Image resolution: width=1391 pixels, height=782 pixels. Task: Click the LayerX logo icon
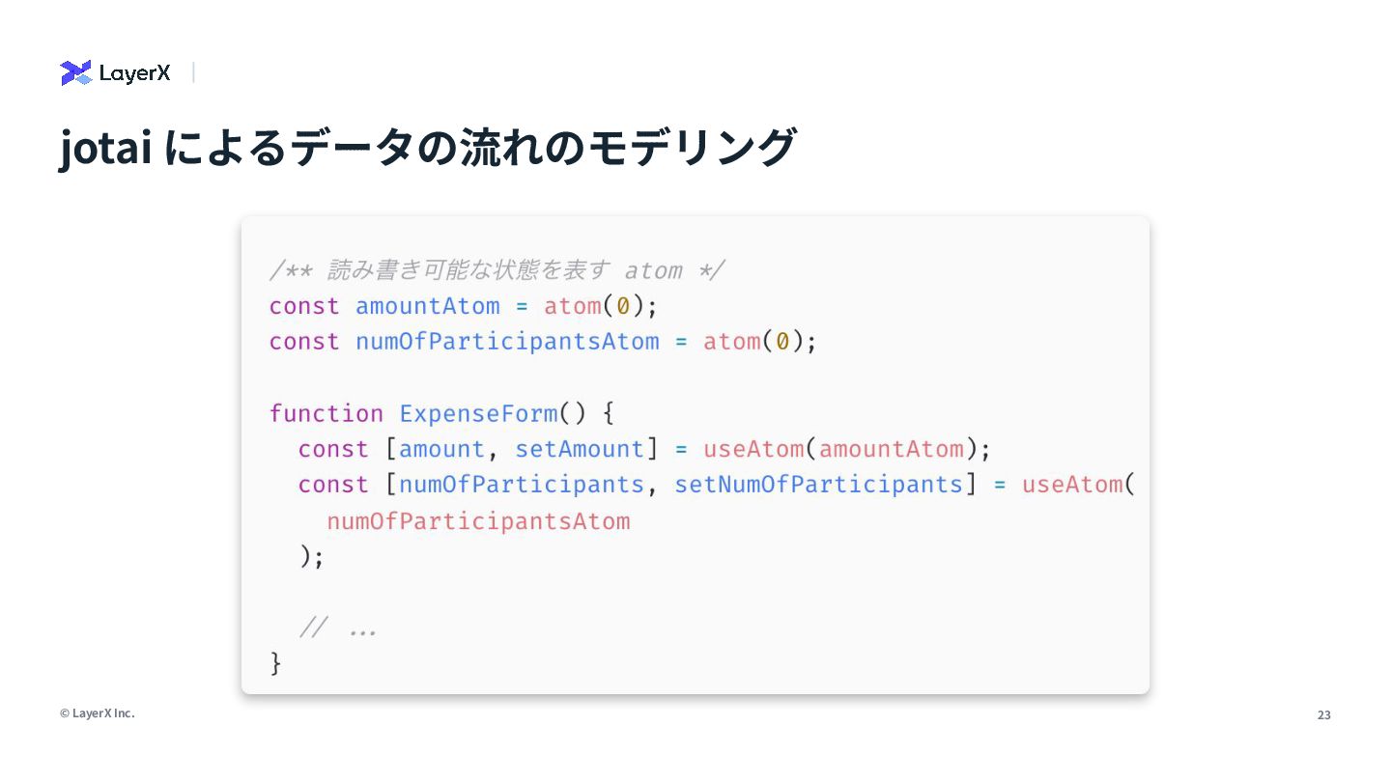[x=75, y=72]
